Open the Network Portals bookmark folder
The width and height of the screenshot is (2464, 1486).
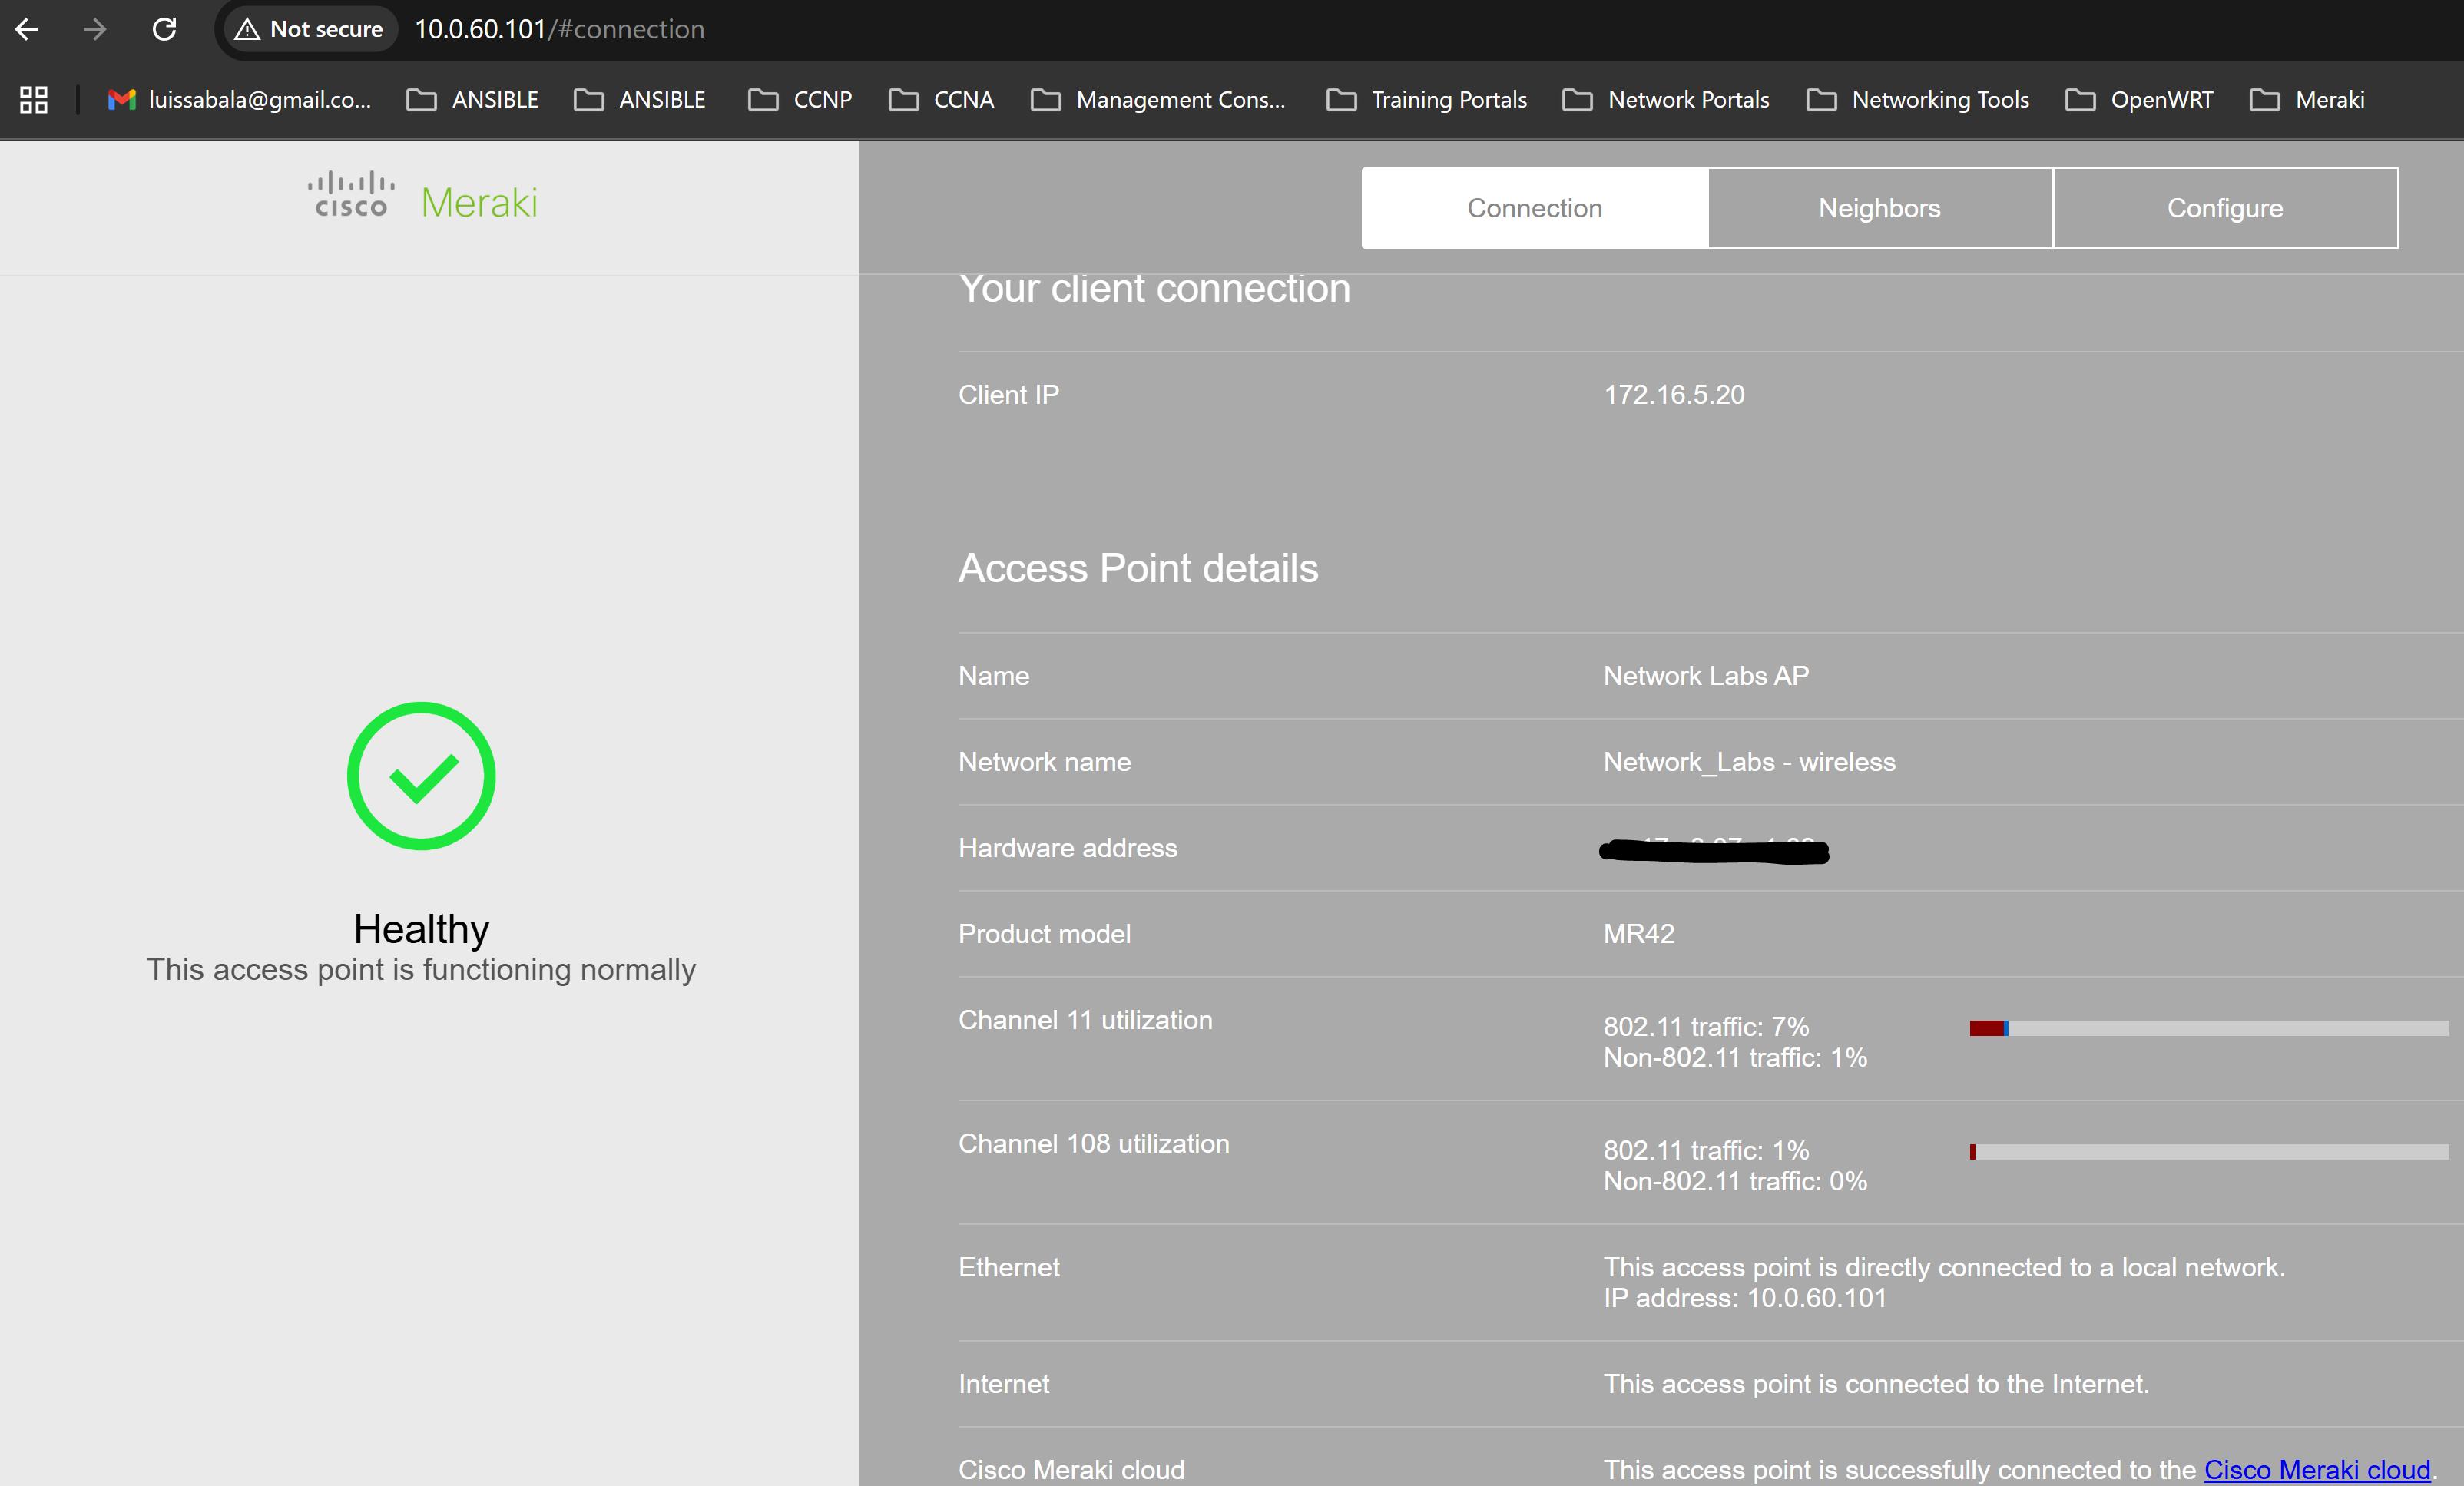coord(1666,99)
